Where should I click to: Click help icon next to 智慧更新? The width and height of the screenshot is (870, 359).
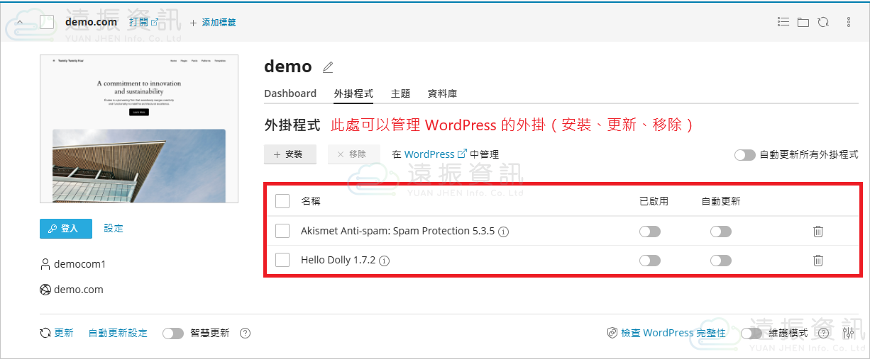click(x=245, y=334)
